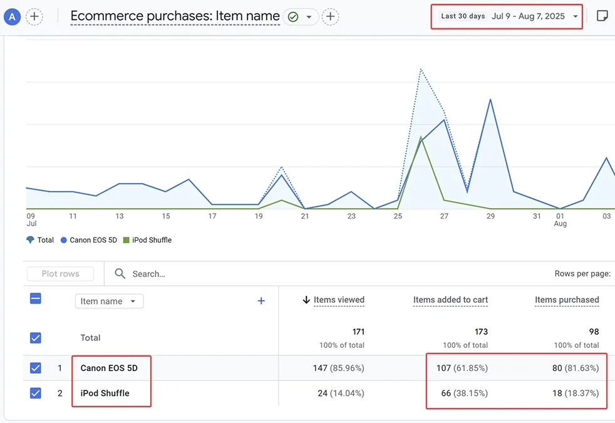Click the 'Total' legend entry under chart
The image size is (615, 423).
(40, 240)
